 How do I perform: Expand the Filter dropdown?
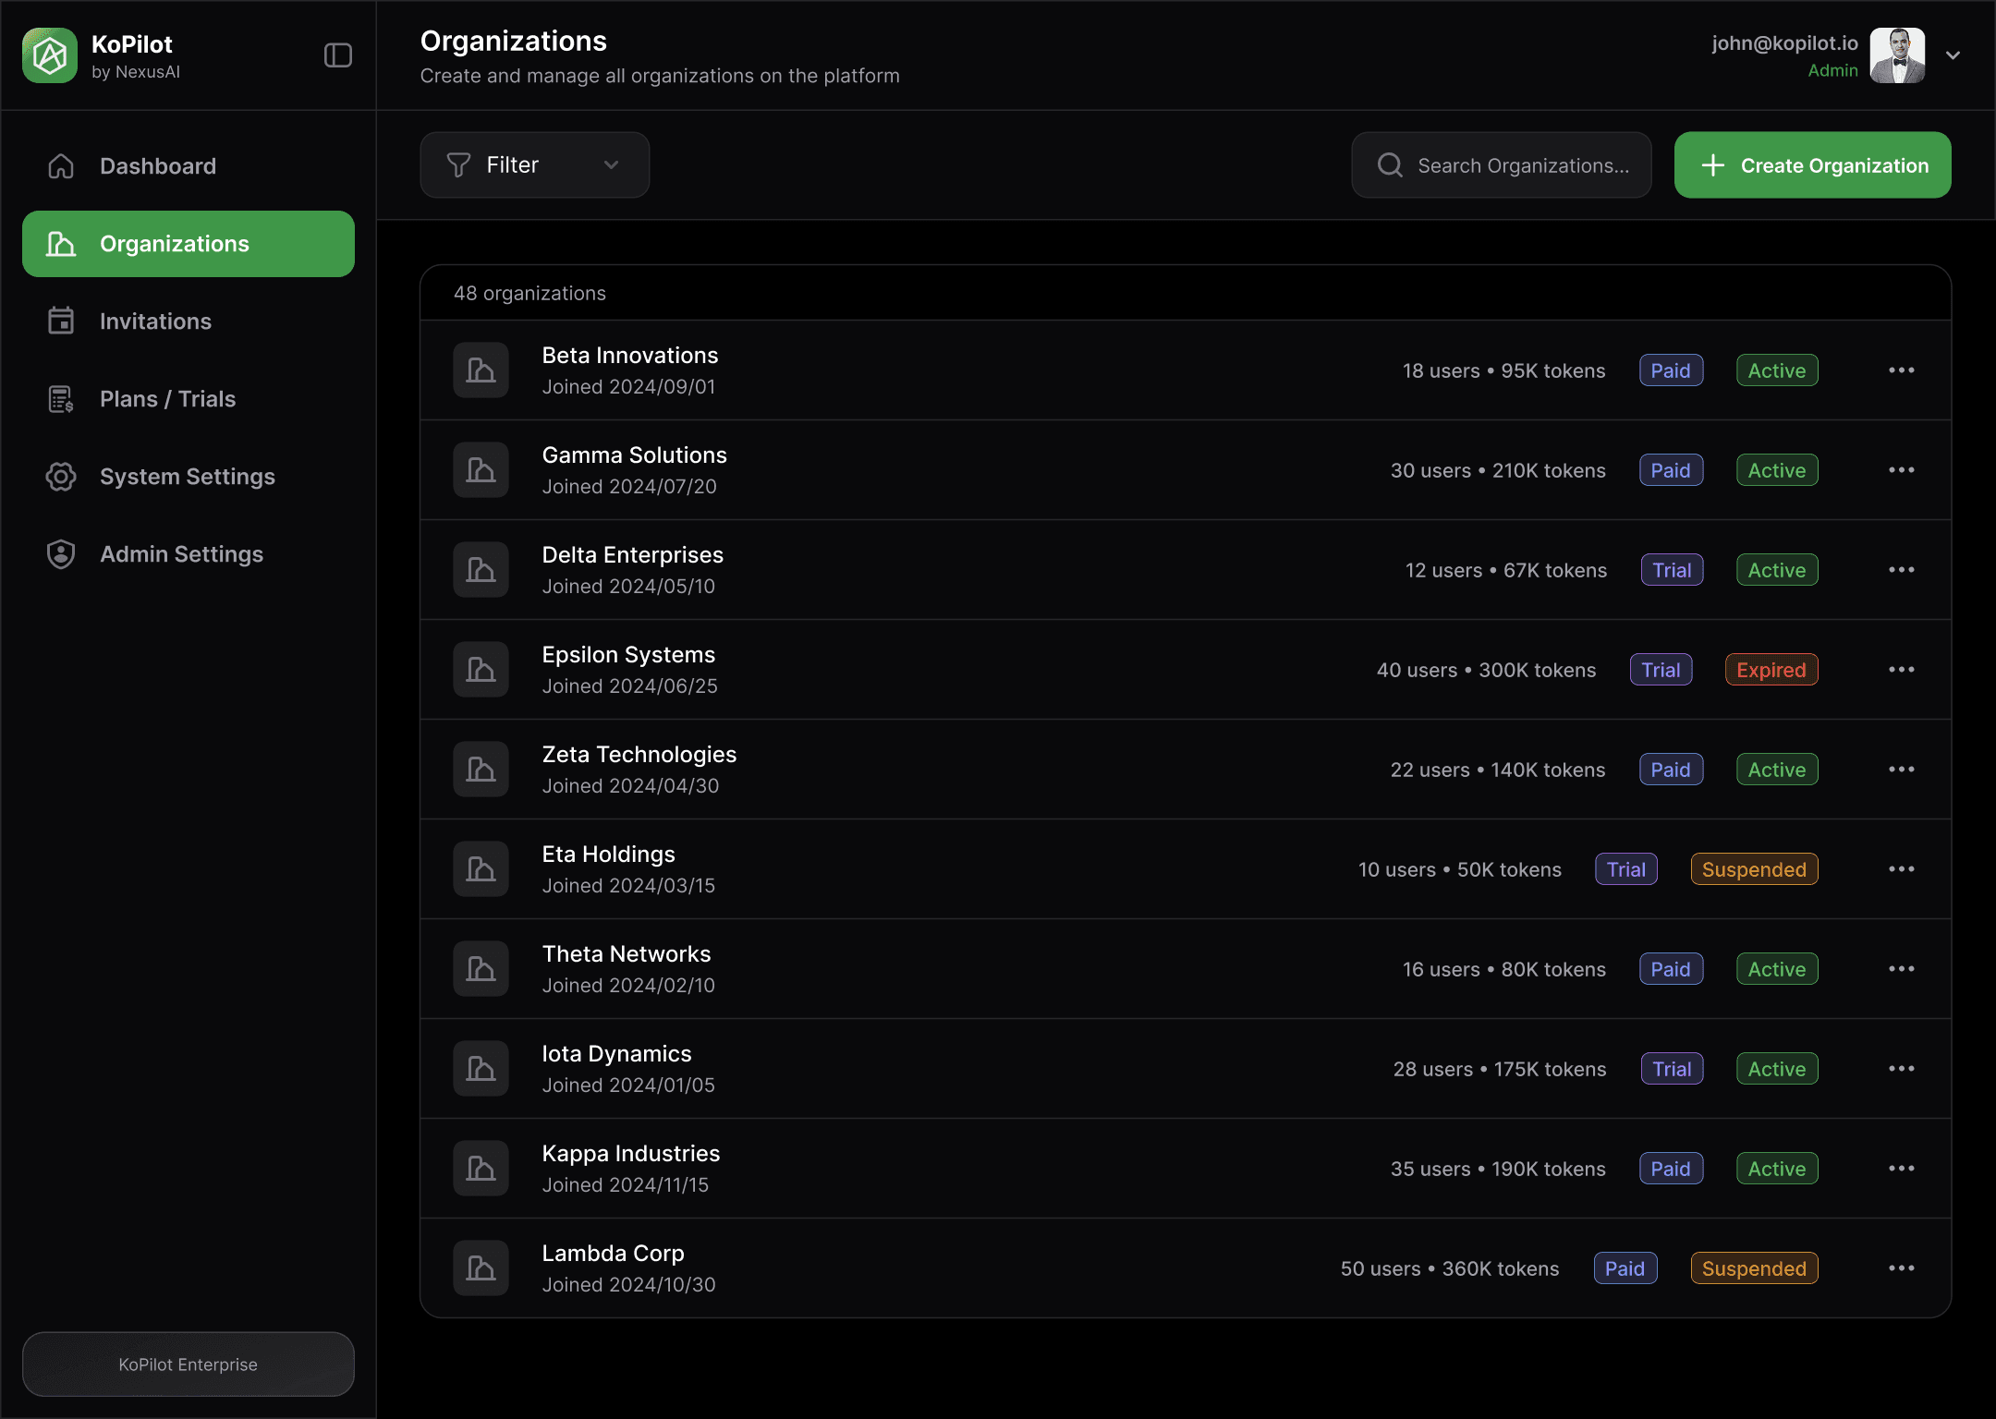(x=534, y=165)
